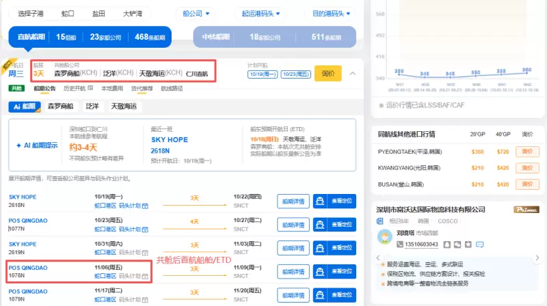
Task: Click ship icon 查看定位 for POS QINGDAO 1077N
Action: click(320, 225)
